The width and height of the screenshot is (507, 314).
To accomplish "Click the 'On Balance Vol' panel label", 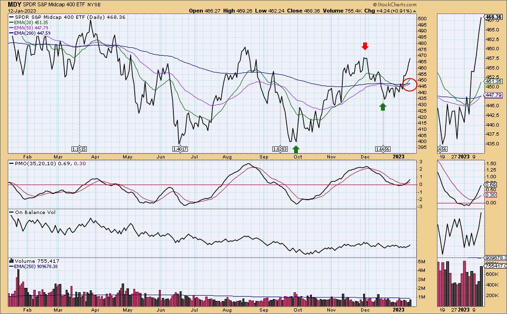I will click(35, 213).
